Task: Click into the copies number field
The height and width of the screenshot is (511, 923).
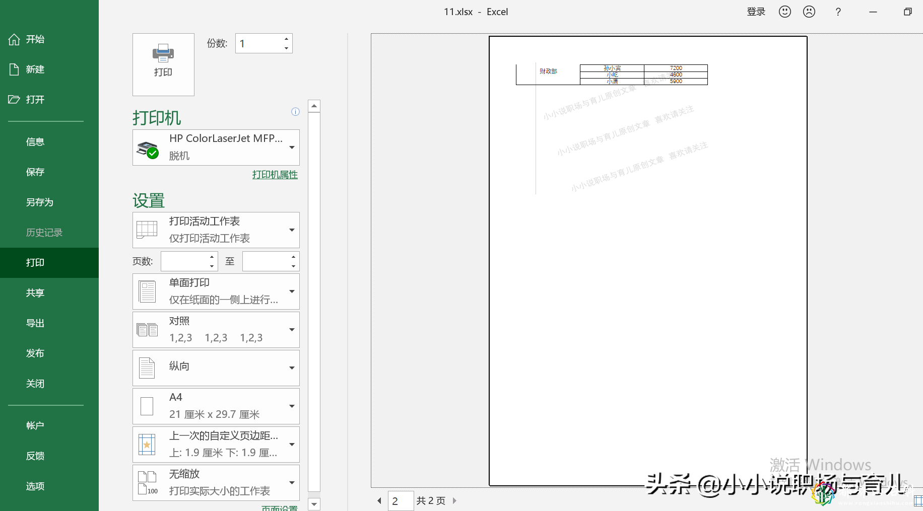Action: click(258, 43)
